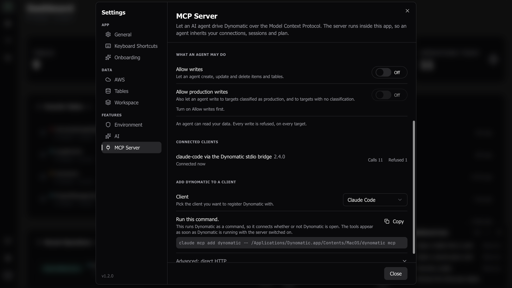Open the Claude Code client dropdown
Image resolution: width=512 pixels, height=288 pixels.
coord(375,200)
